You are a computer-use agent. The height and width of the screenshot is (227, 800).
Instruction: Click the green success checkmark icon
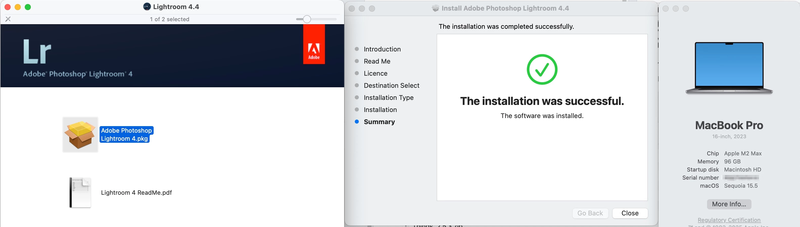tap(542, 69)
